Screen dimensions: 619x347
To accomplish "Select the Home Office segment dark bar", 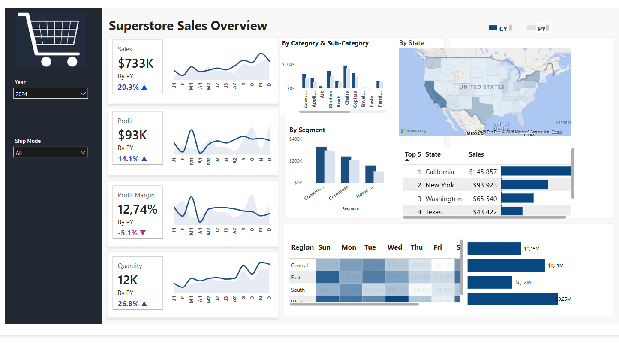I will tap(370, 174).
